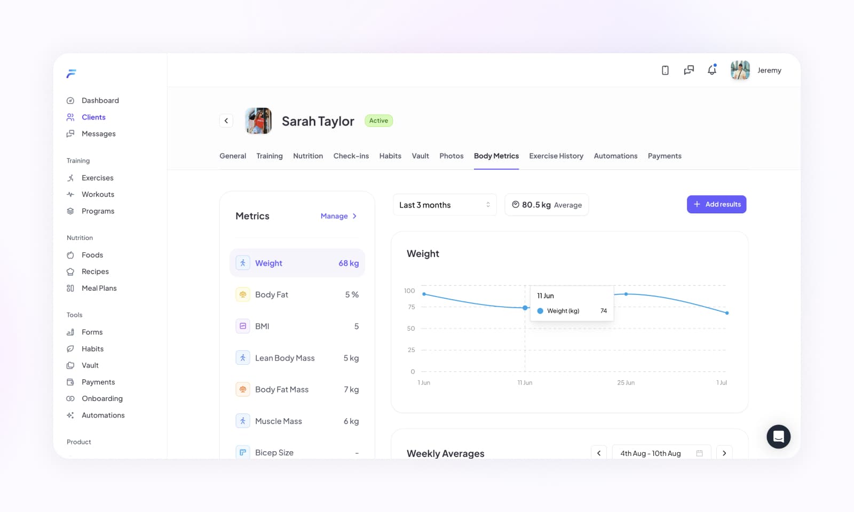This screenshot has width=854, height=512.
Task: Go to previous week in Weekly Averages
Action: [x=599, y=453]
